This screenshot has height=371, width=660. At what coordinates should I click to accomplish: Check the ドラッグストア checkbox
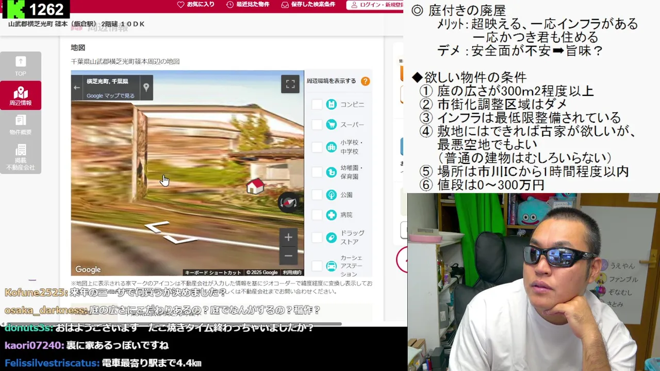[317, 238]
